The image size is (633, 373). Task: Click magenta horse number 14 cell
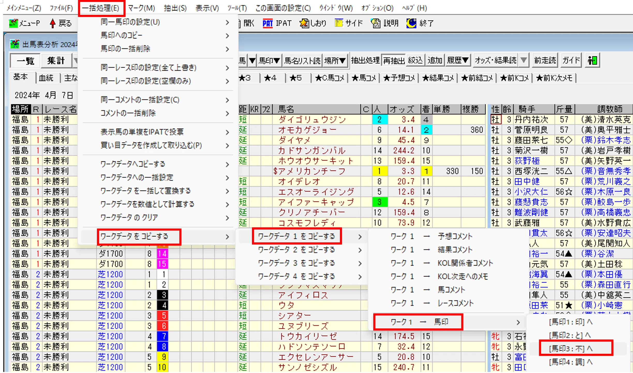[x=162, y=253]
